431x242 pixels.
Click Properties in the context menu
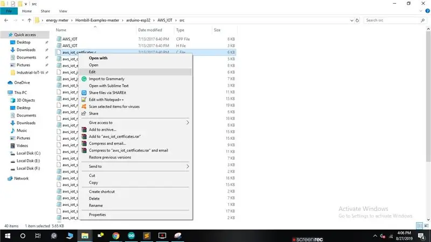(x=98, y=215)
